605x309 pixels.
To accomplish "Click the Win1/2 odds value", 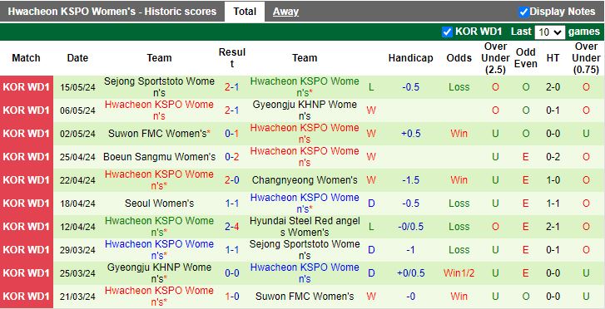I will 459,273.
